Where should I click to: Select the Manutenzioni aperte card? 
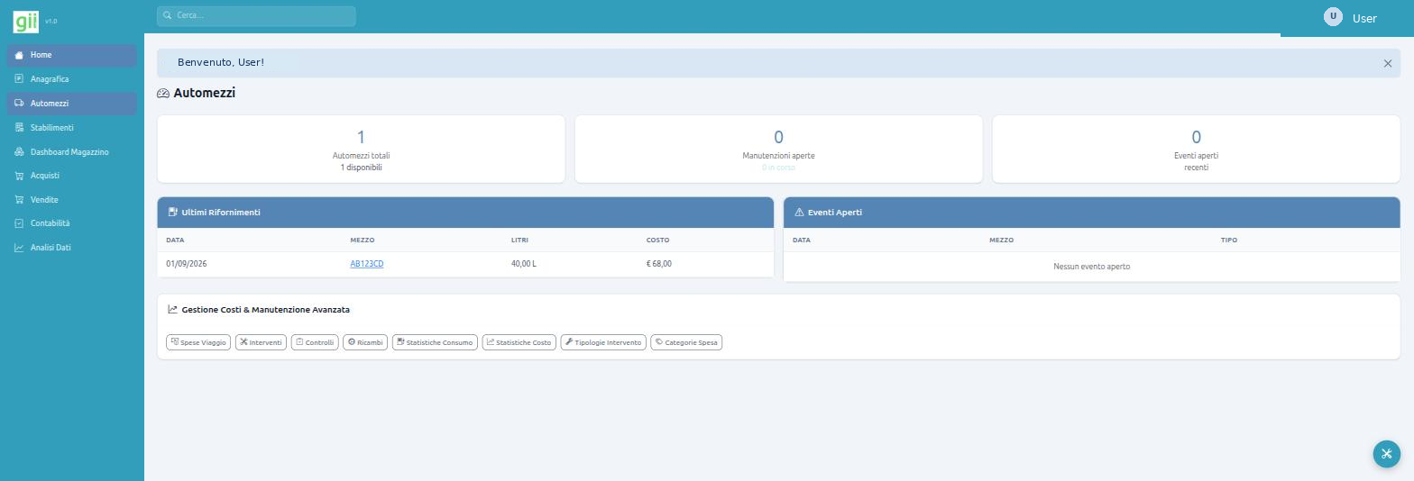point(778,149)
